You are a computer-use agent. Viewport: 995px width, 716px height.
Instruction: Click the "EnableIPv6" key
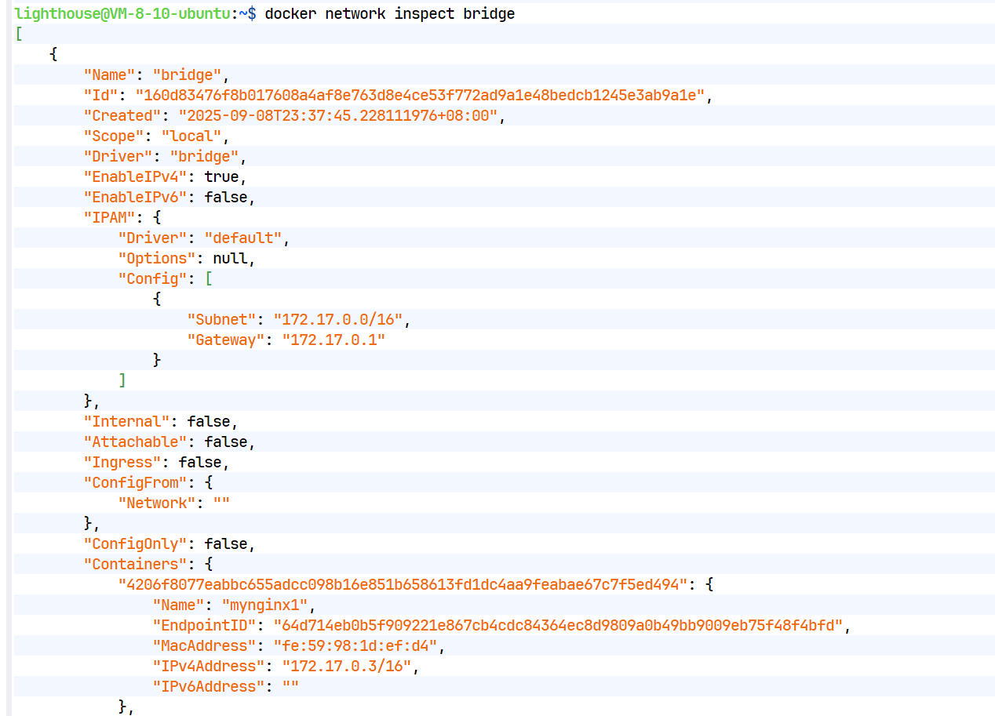[135, 197]
